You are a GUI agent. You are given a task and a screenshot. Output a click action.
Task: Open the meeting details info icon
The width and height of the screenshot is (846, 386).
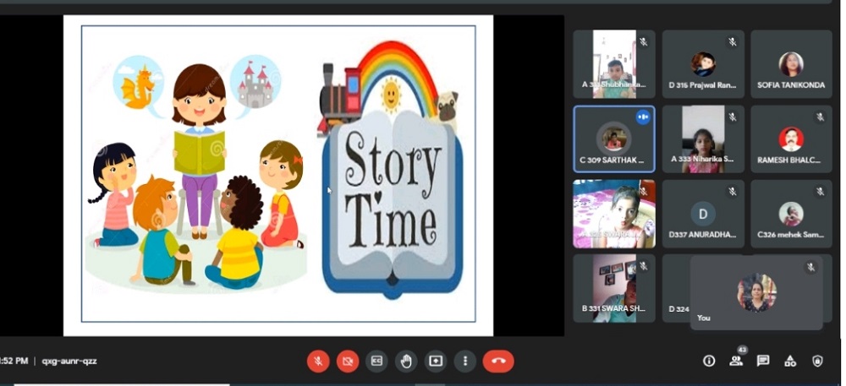pos(709,362)
